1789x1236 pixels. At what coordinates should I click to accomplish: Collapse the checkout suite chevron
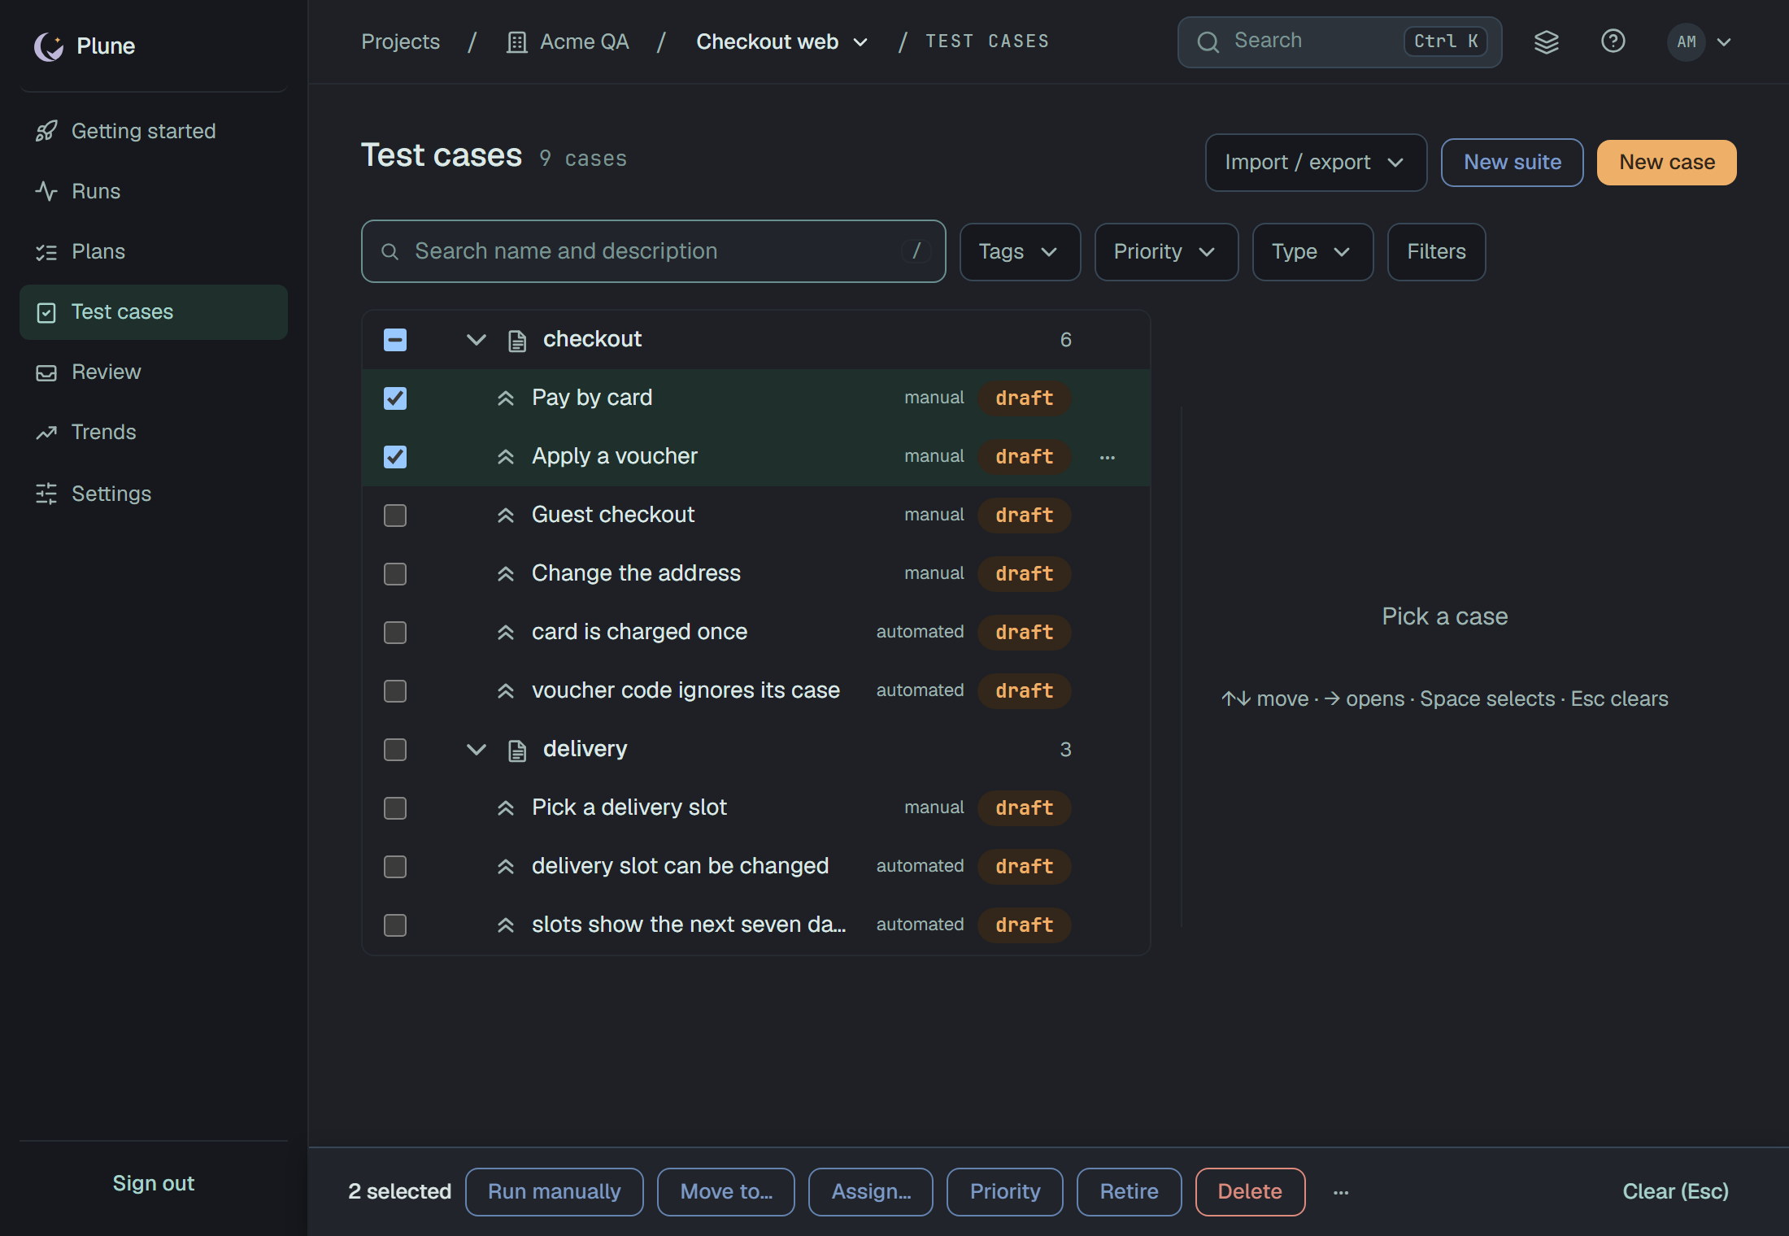pyautogui.click(x=477, y=340)
